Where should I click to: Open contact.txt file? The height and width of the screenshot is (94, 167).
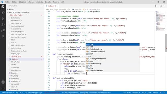pos(15,84)
